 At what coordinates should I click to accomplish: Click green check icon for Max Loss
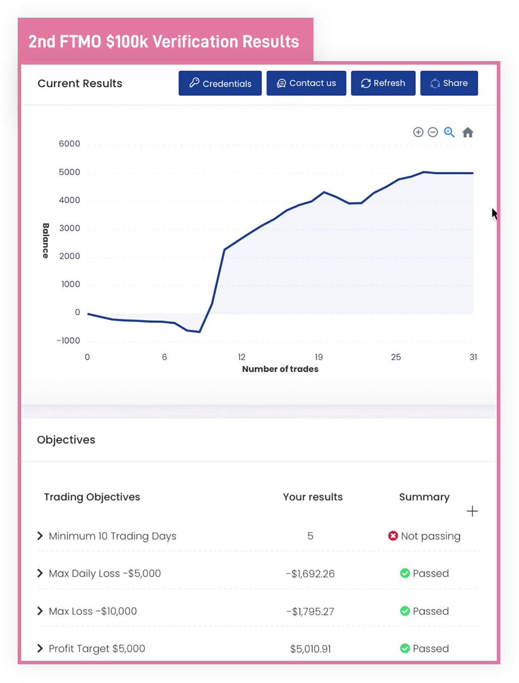click(405, 611)
